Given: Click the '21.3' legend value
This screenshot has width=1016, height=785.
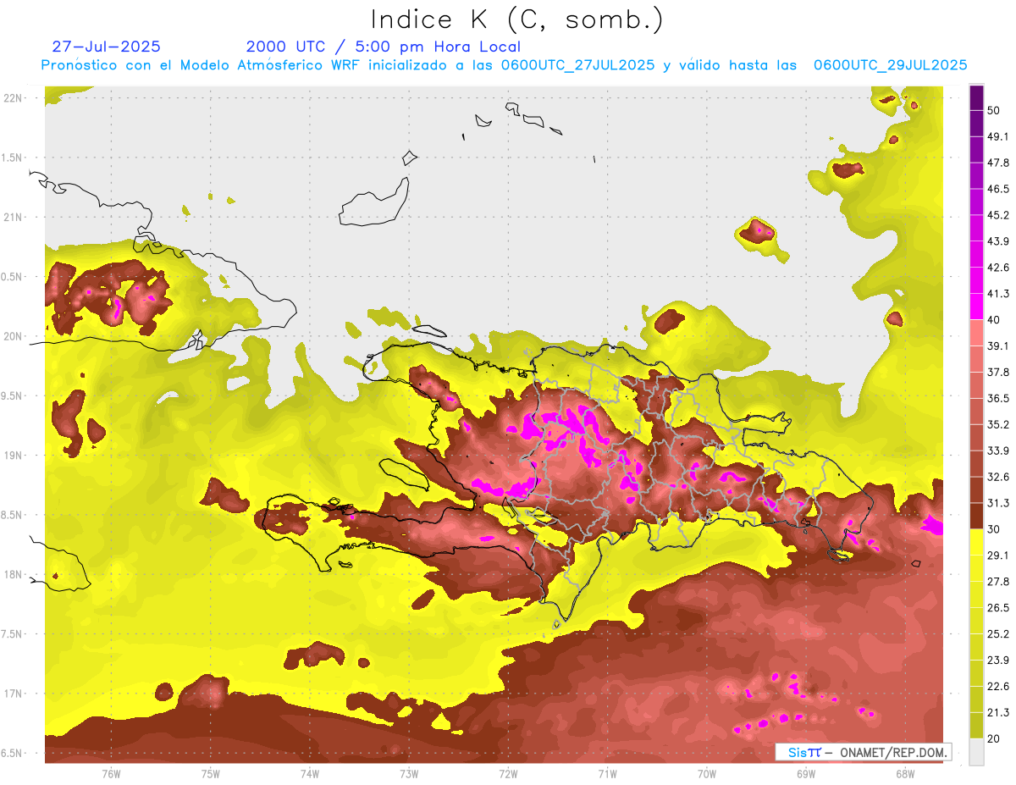Looking at the screenshot, I should pos(998,713).
